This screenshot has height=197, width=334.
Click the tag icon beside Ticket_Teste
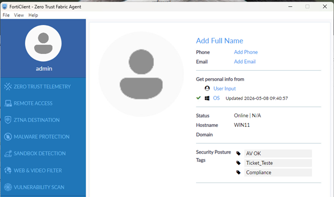coord(238,163)
